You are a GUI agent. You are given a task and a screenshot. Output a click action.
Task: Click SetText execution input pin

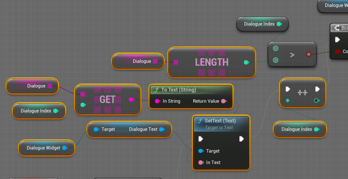tap(201, 139)
